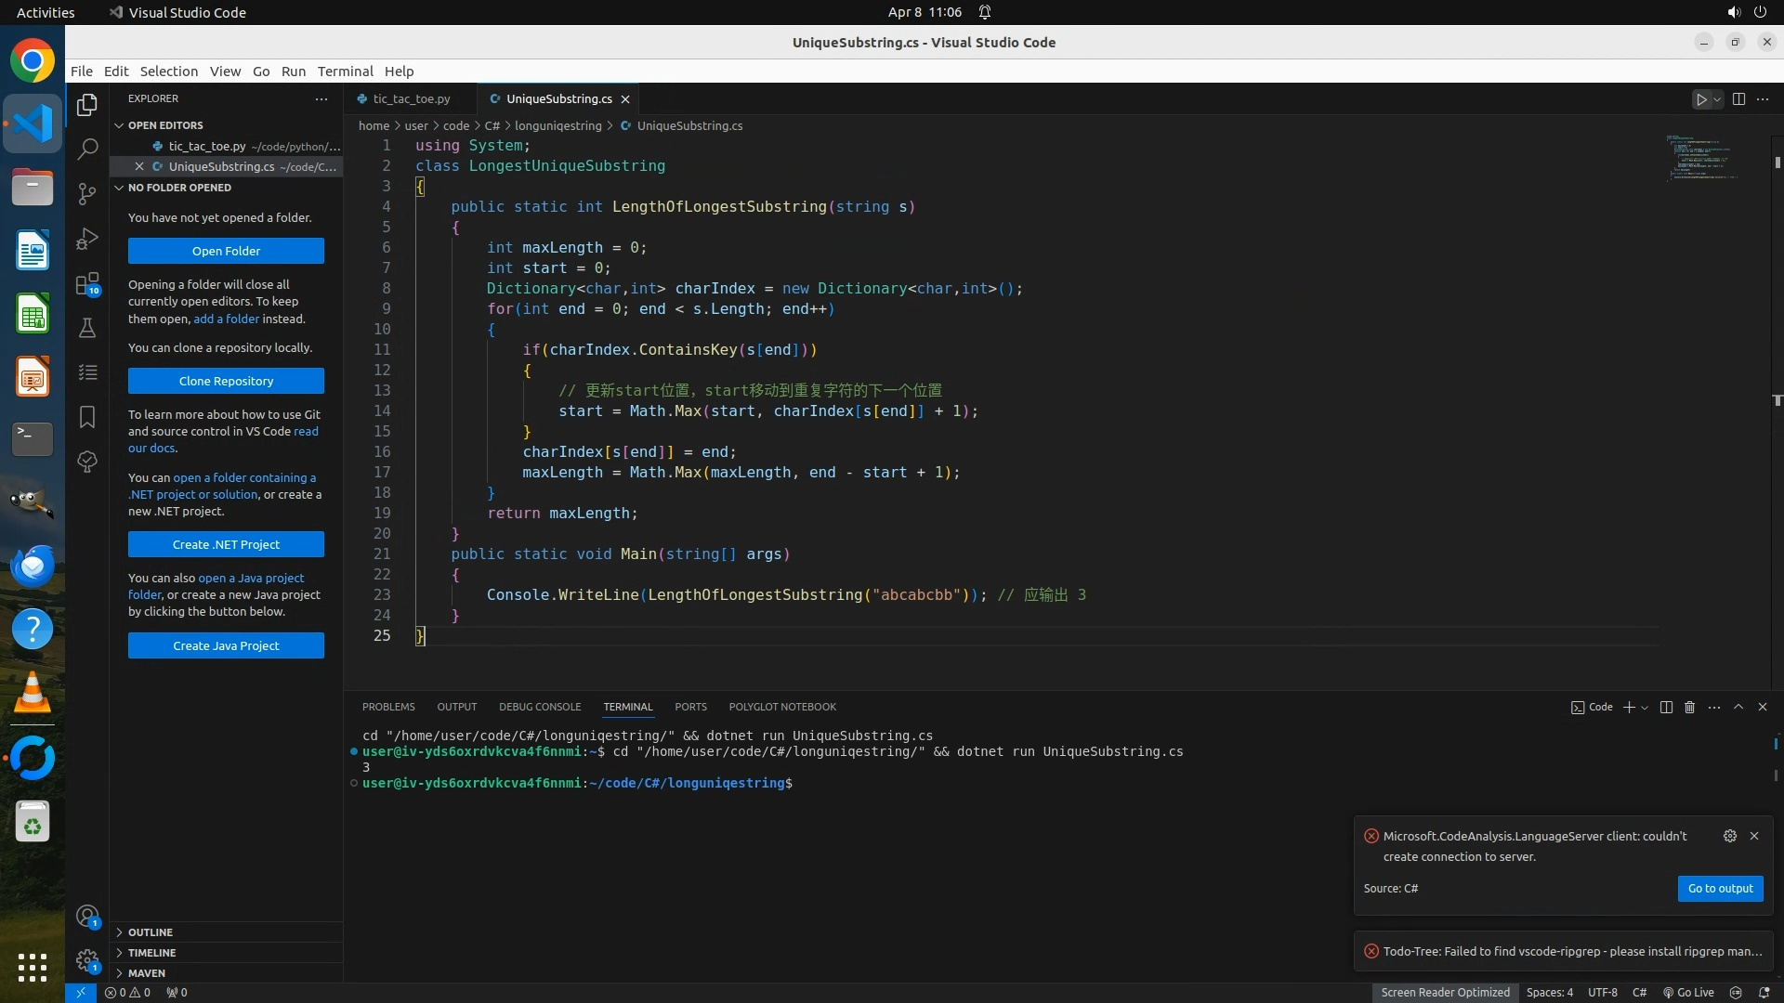1784x1003 pixels.
Task: Switch to the tic_tac_toe.py tab
Action: [411, 98]
